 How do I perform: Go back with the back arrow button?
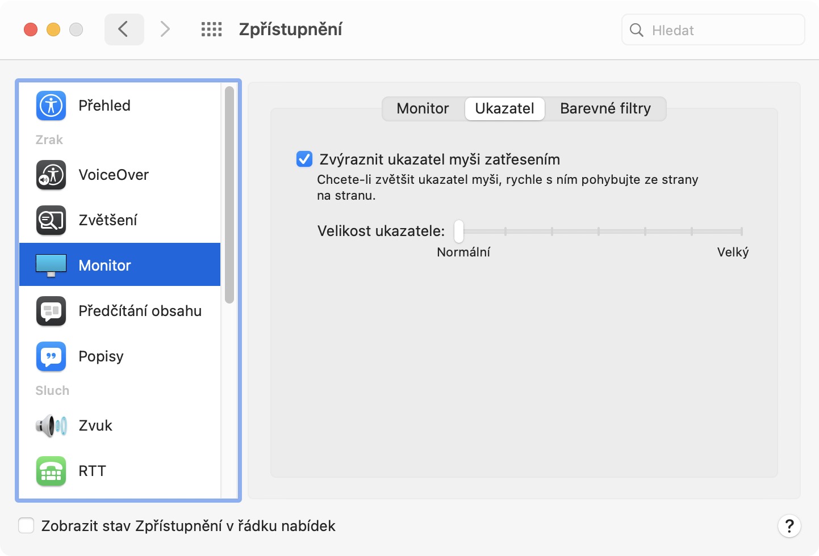point(124,30)
